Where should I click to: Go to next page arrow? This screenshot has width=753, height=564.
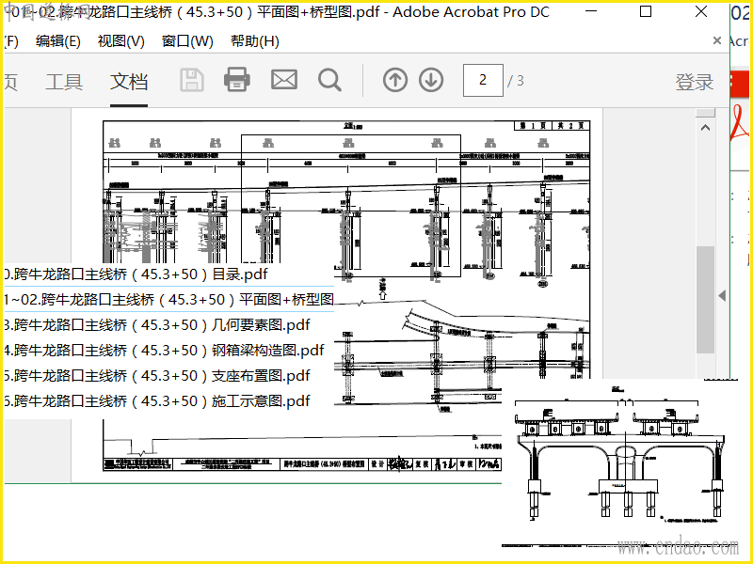point(431,80)
